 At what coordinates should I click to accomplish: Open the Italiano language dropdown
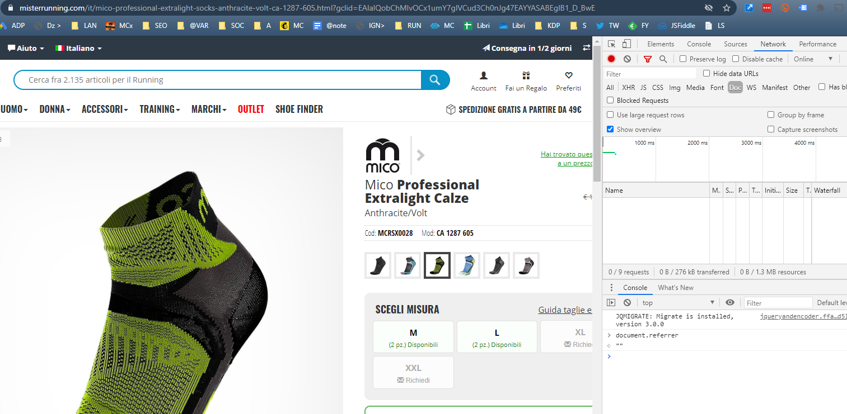pos(78,48)
